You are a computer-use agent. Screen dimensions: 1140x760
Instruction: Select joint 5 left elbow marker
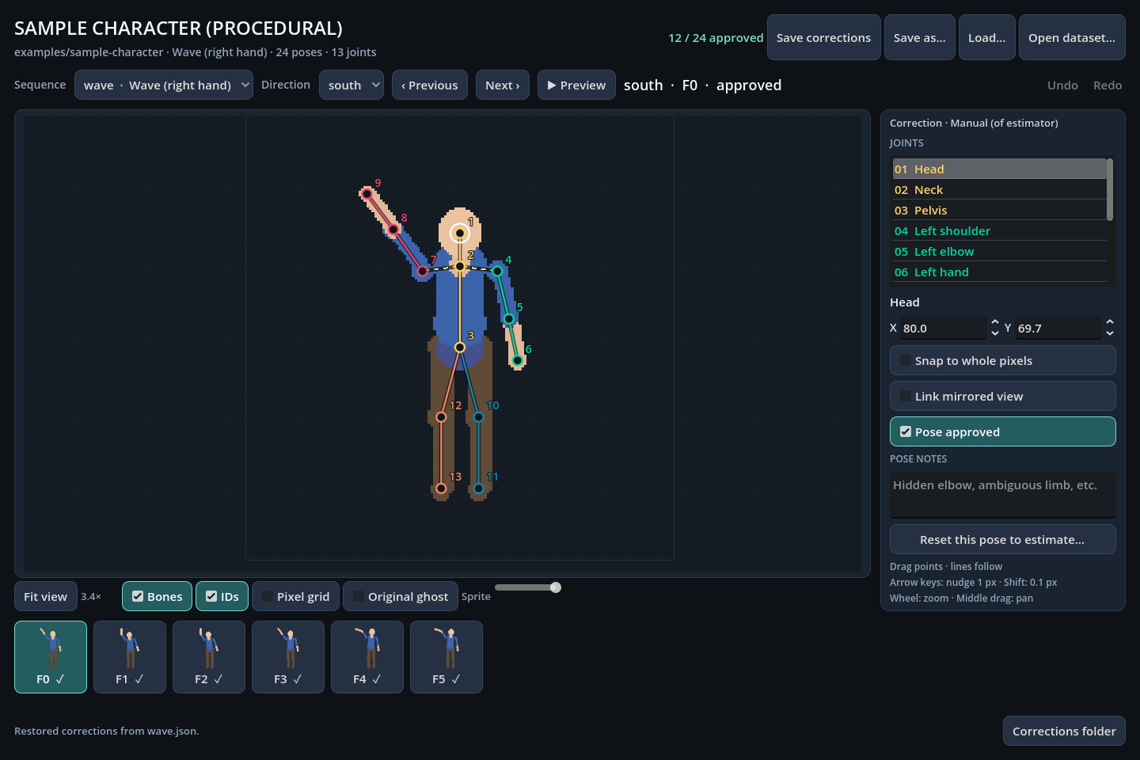click(x=509, y=319)
